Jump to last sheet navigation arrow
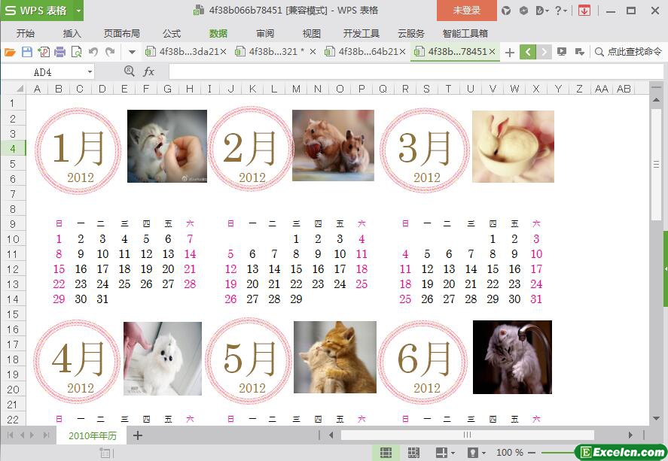 (46, 435)
